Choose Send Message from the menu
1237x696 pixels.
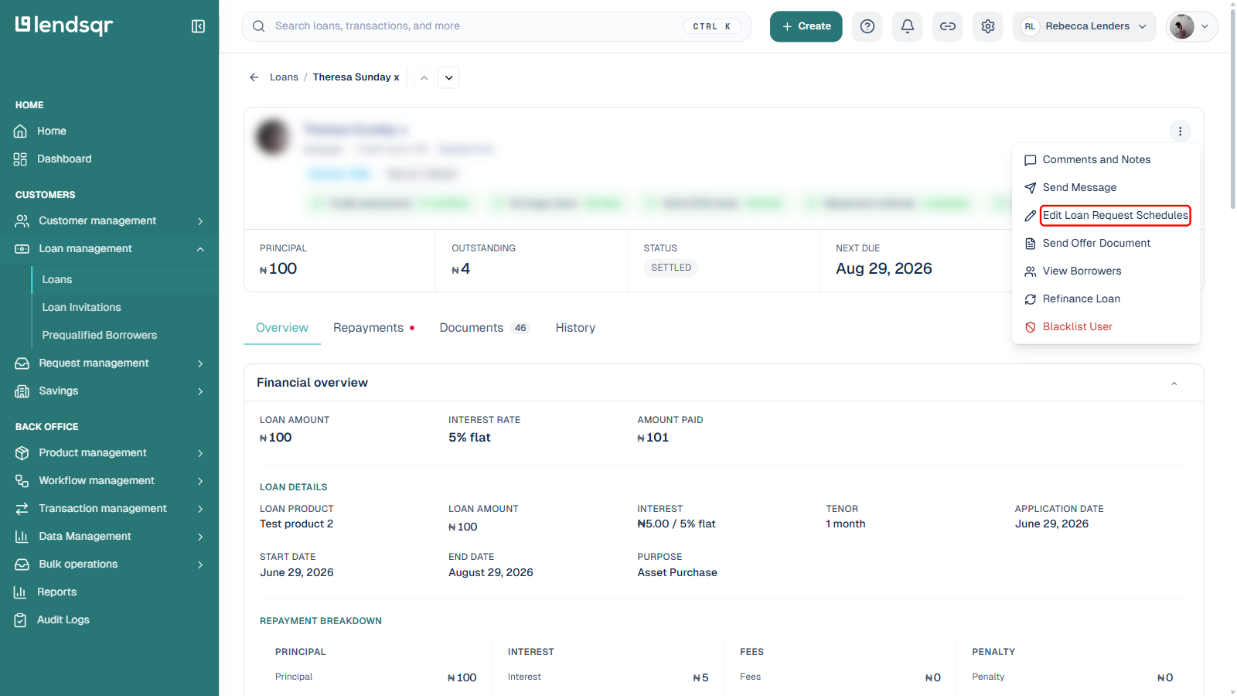[1106, 187]
